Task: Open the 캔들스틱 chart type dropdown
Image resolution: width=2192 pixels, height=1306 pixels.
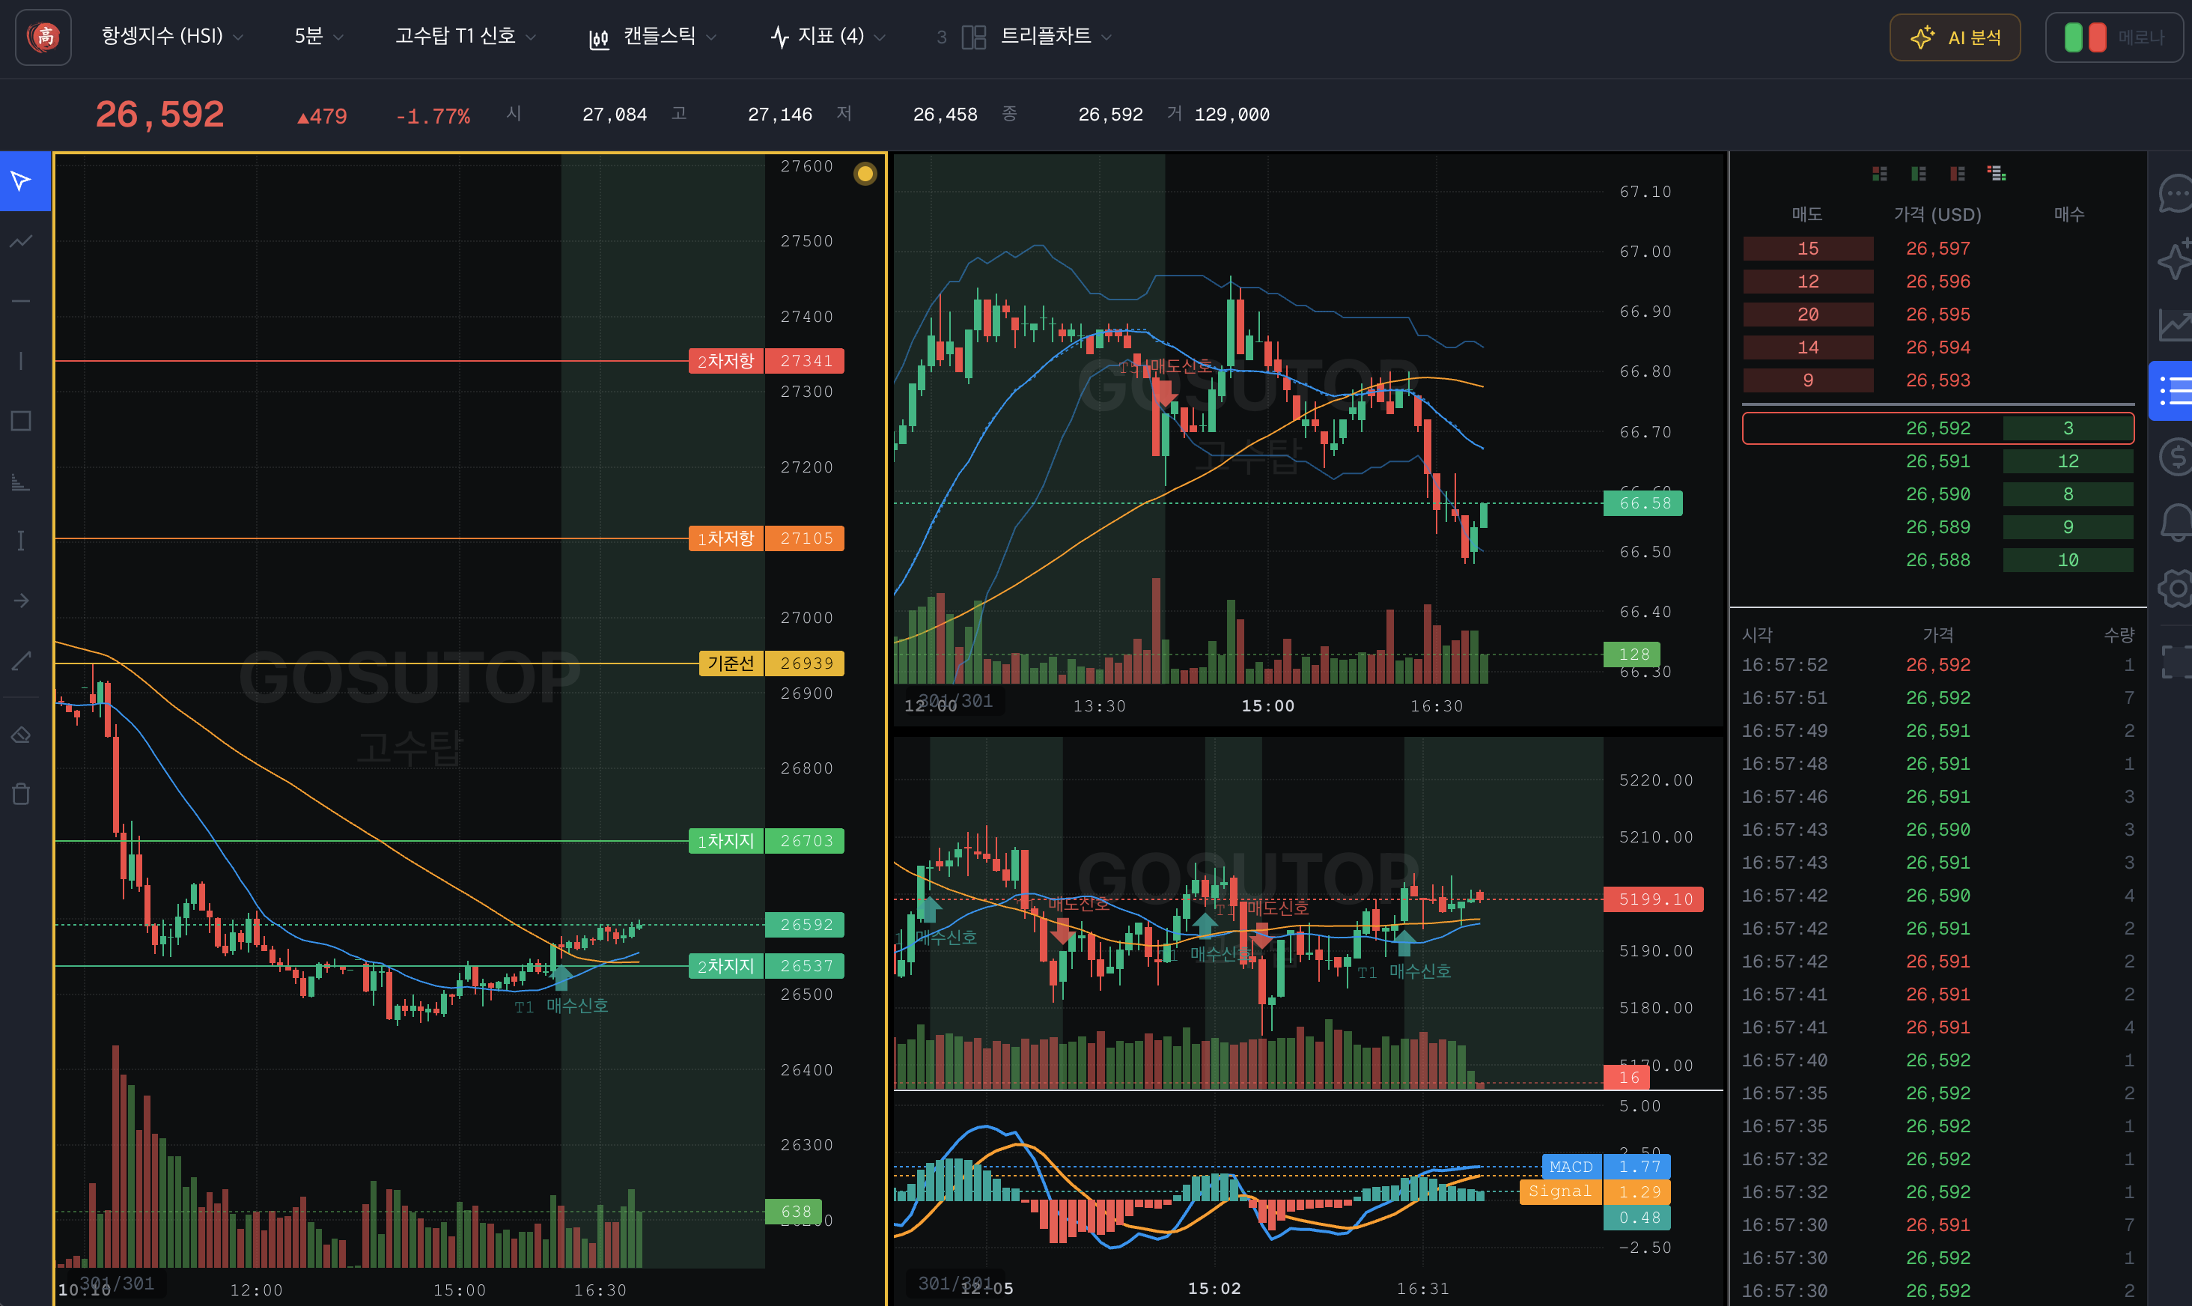Action: 653,36
